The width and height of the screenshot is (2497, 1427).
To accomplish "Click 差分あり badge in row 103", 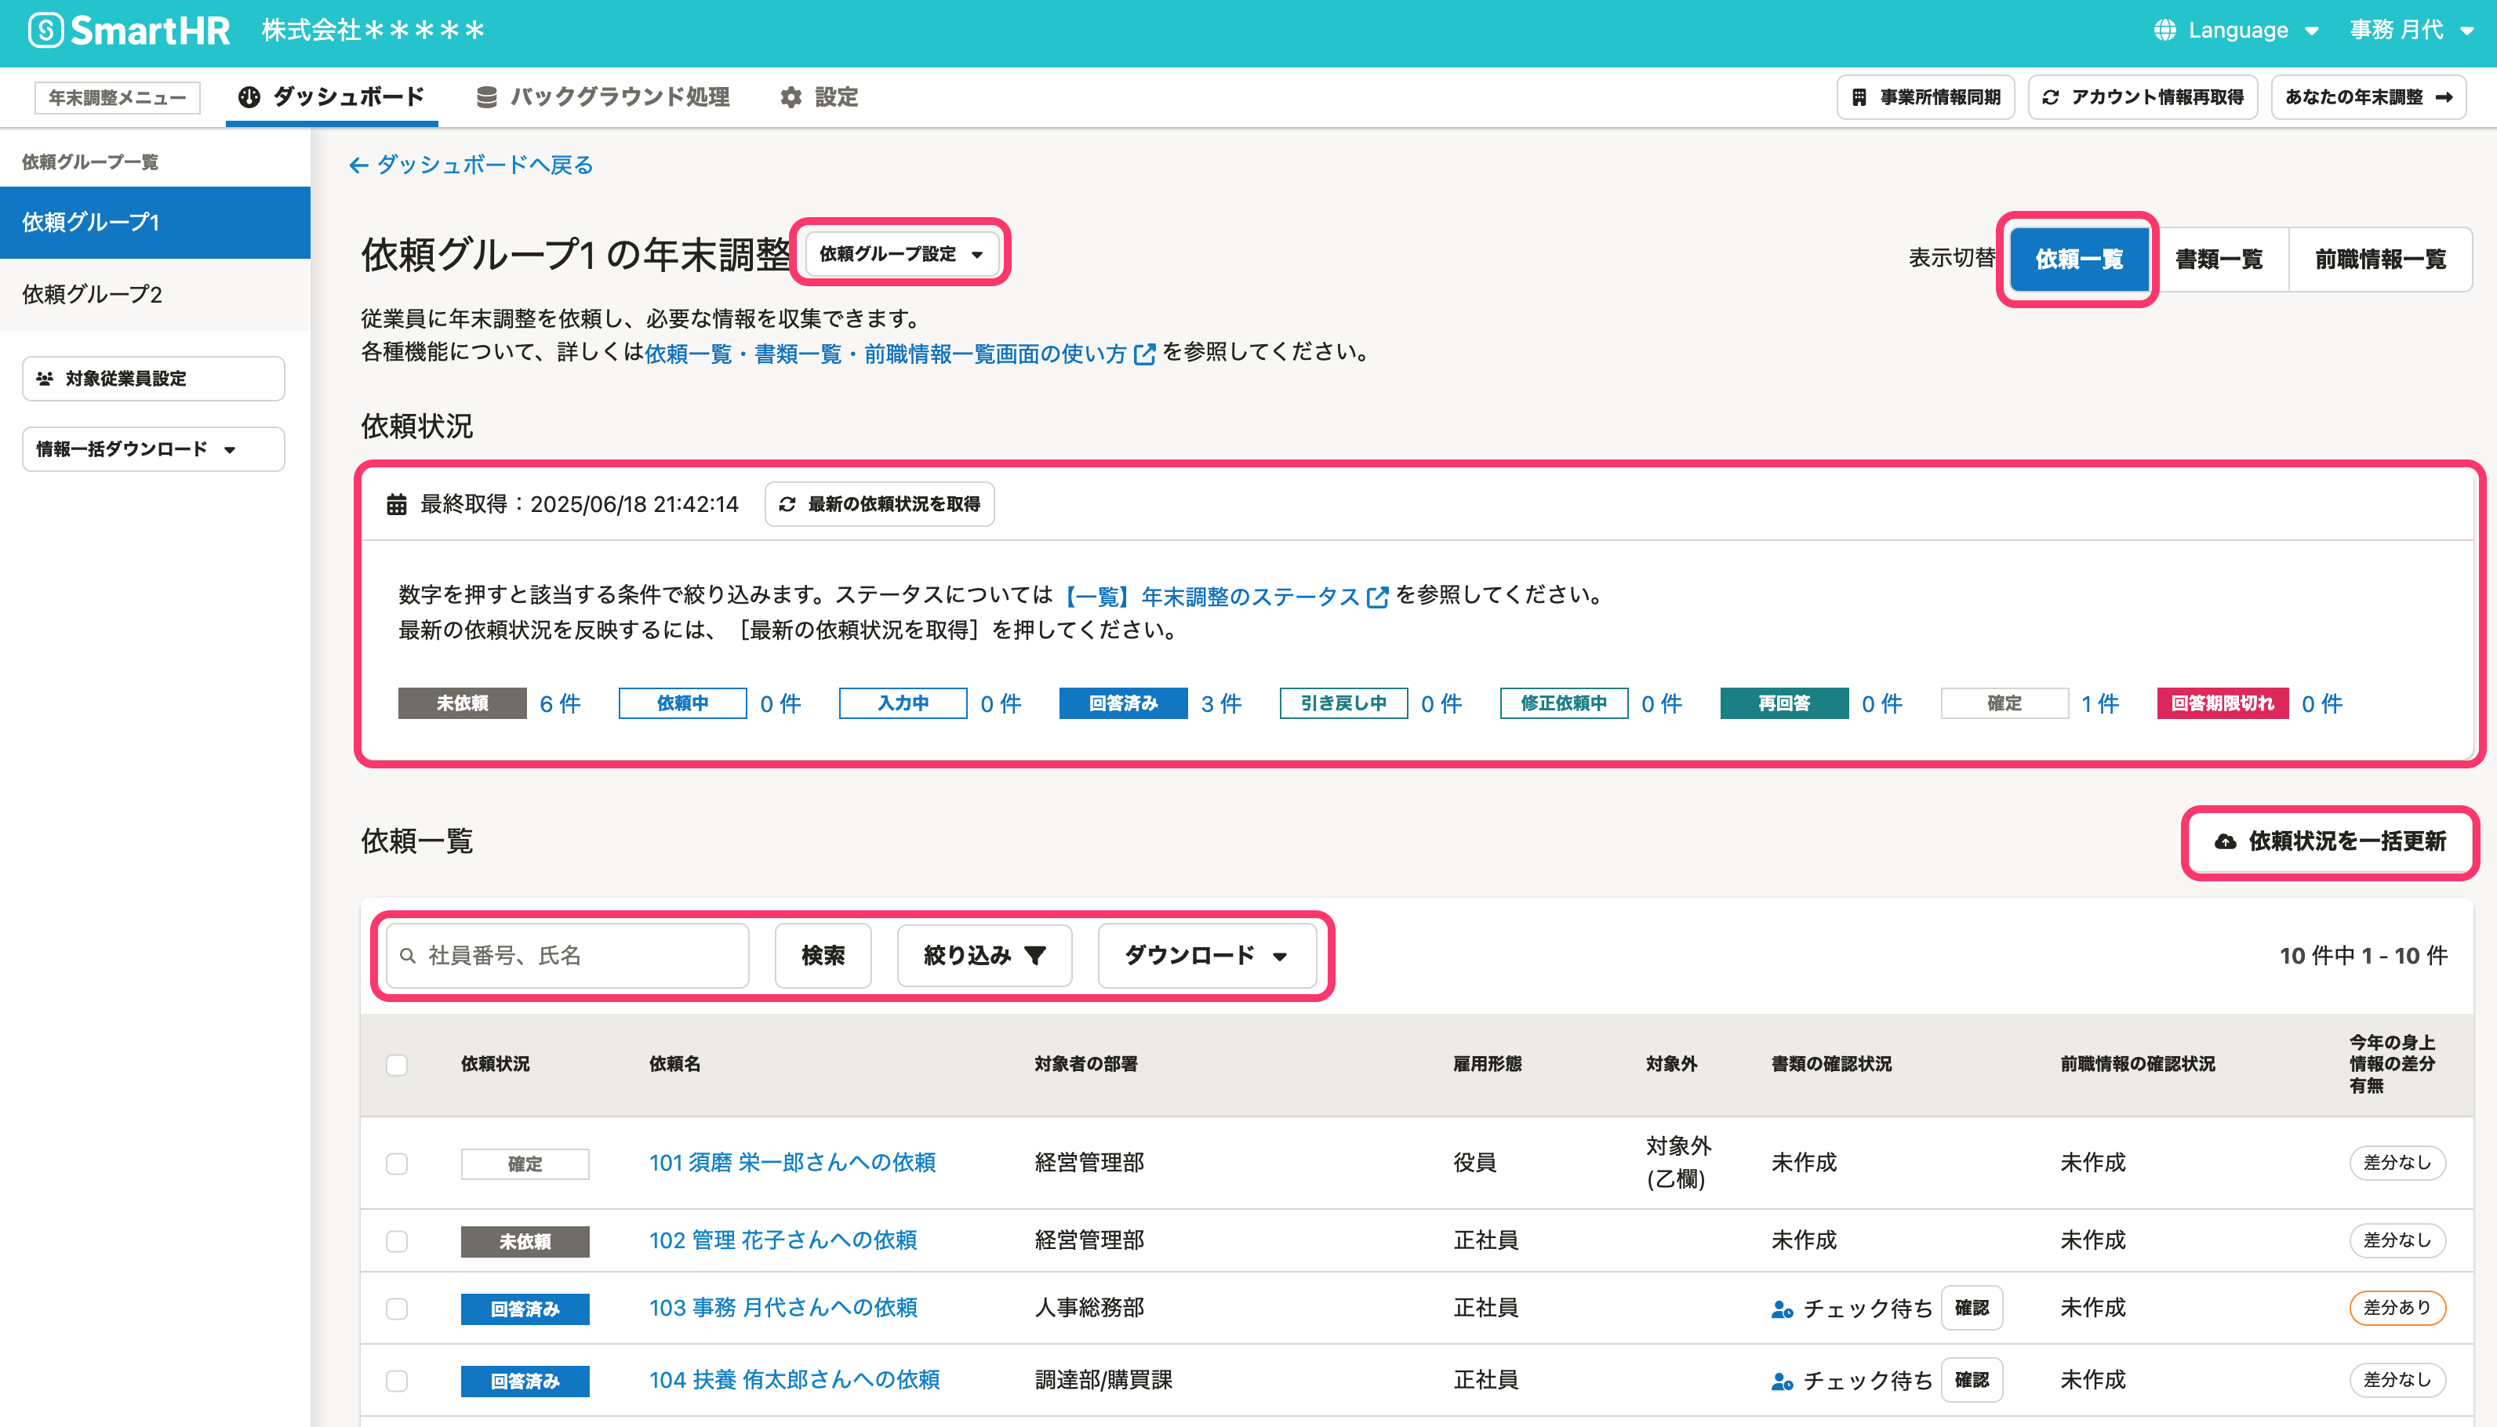I will (x=2397, y=1309).
